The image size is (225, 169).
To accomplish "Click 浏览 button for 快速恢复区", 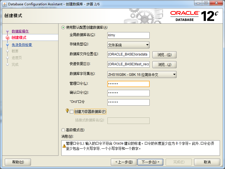I will coord(165,65).
